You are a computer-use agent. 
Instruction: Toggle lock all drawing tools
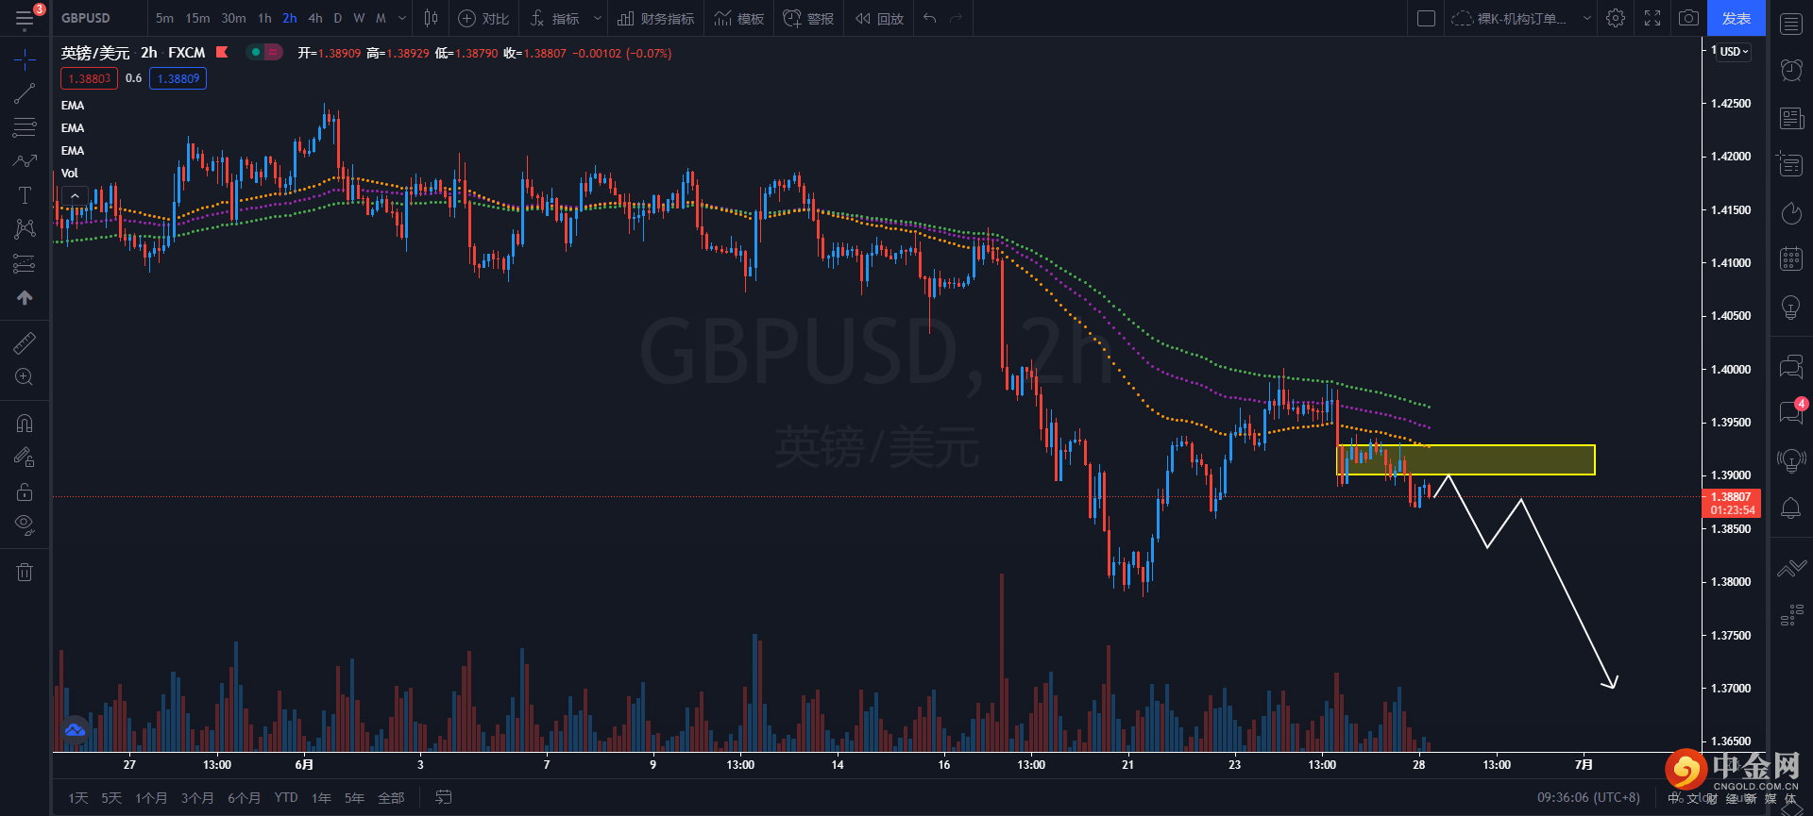[x=25, y=491]
